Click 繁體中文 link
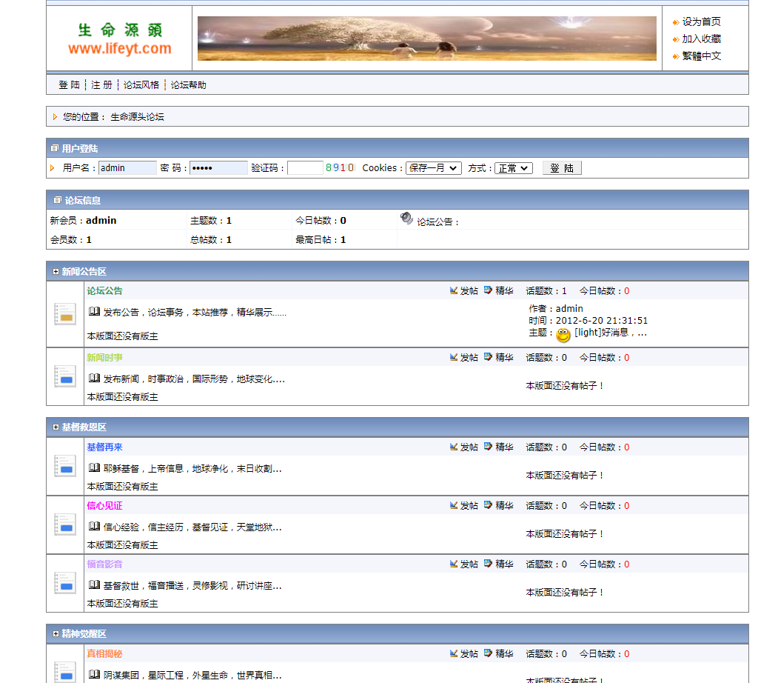 702,56
